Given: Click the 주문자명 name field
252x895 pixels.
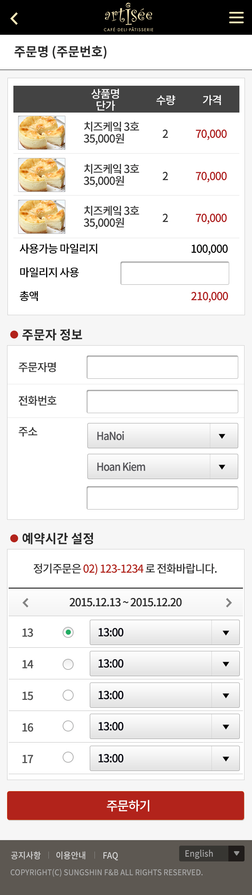Looking at the screenshot, I should 162,367.
